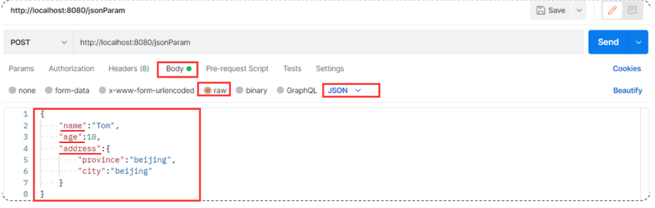Viewport: 655px width, 208px height.
Task: Open the Pre-request Script tab
Action: click(x=237, y=69)
